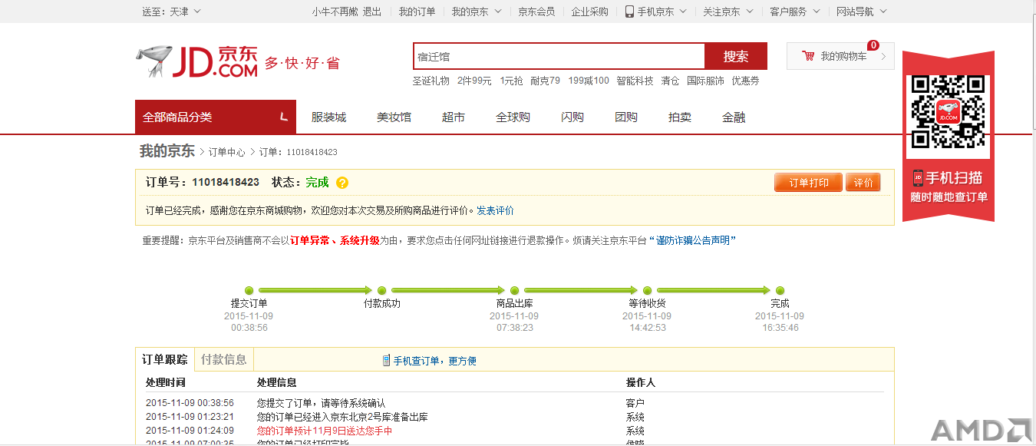The image size is (1036, 446).
Task: Click the yellow question mark status icon
Action: point(342,183)
